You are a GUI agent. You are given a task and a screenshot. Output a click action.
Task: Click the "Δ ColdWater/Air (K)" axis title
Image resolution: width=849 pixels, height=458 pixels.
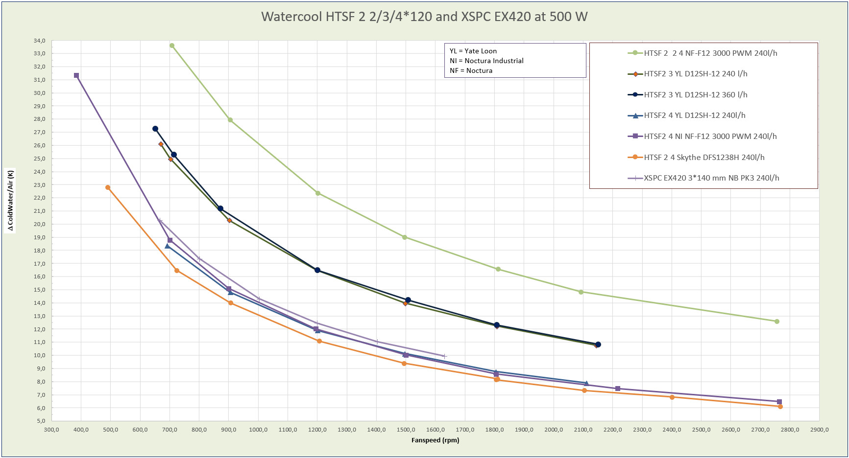click(10, 200)
